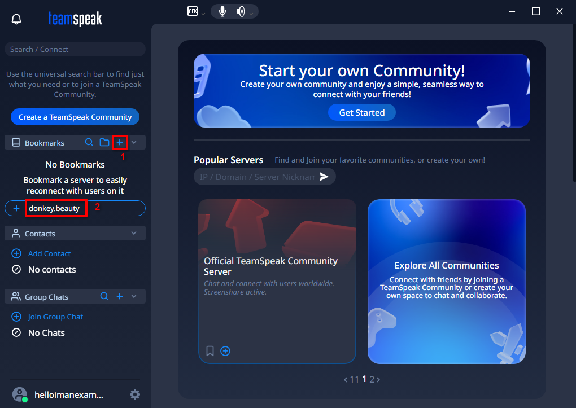Create a TeamSpeak Community button

(75, 117)
